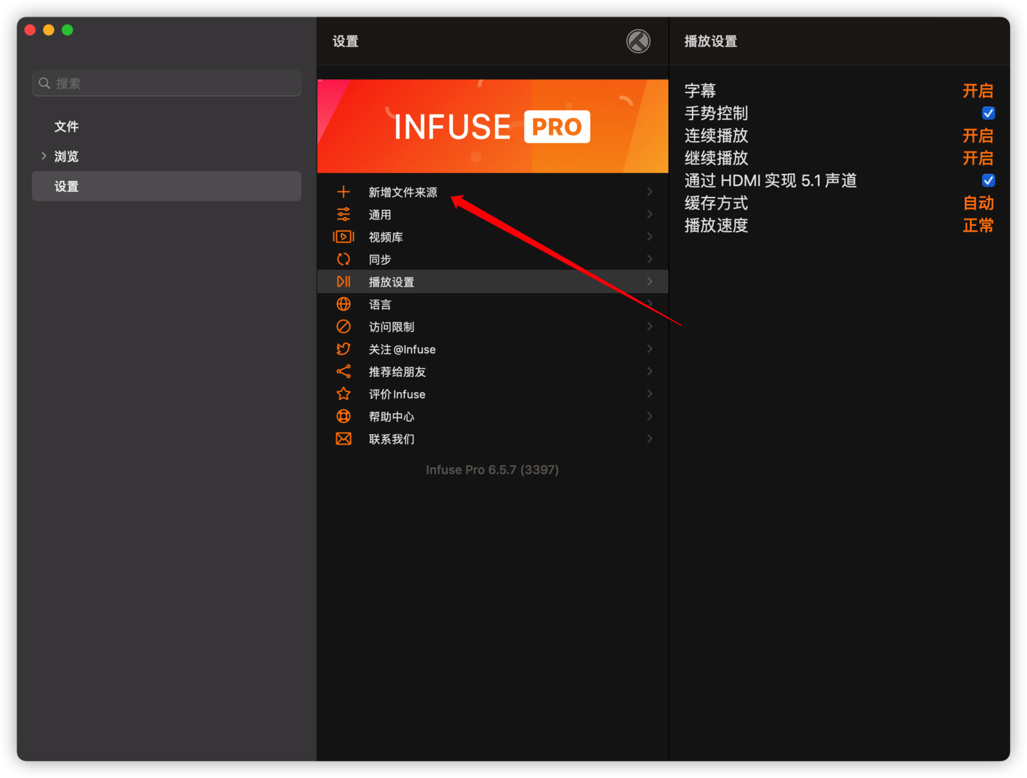Click the 搜索 input field
This screenshot has height=778, width=1027.
[166, 83]
